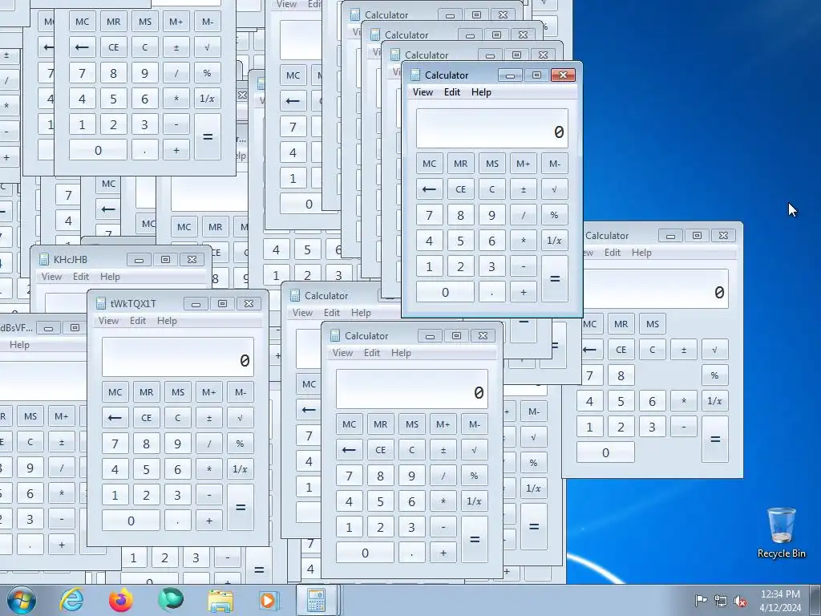821x616 pixels.
Task: Open the File Explorer folder icon on taskbar
Action: (x=220, y=601)
